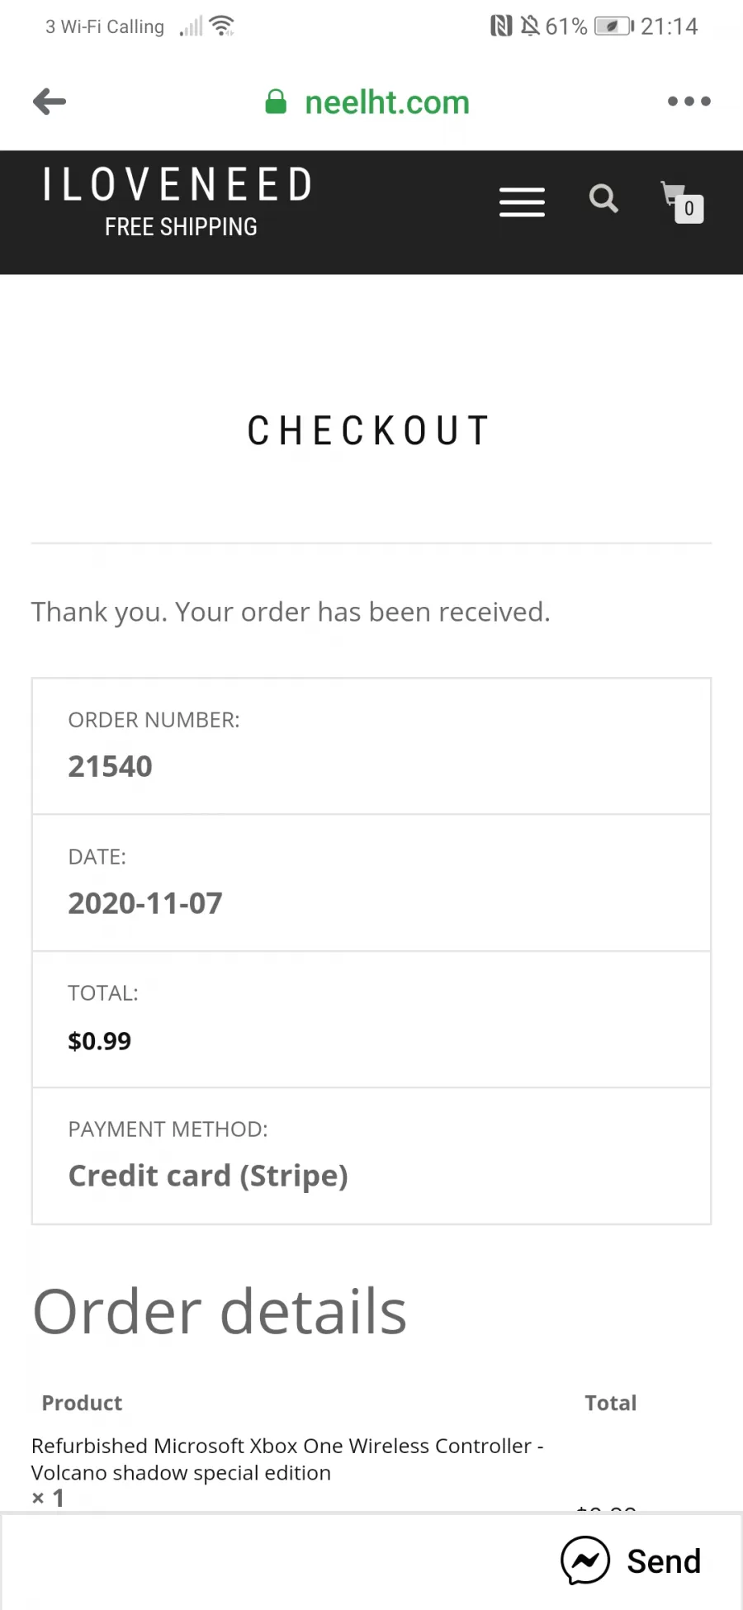The image size is (743, 1610).
Task: Tap the Order details heading
Action: click(x=220, y=1311)
